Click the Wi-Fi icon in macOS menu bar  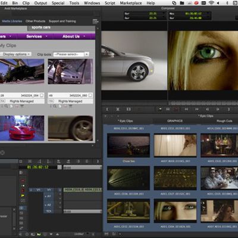(211, 3)
